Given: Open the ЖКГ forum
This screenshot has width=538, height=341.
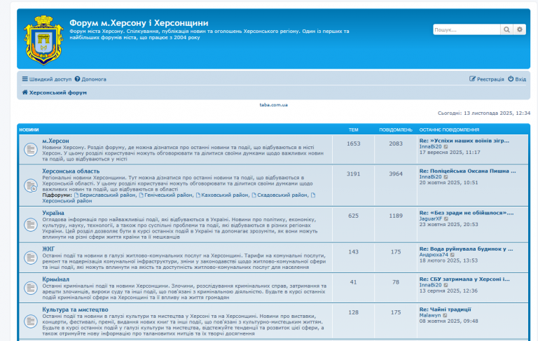Looking at the screenshot, I should (48, 249).
